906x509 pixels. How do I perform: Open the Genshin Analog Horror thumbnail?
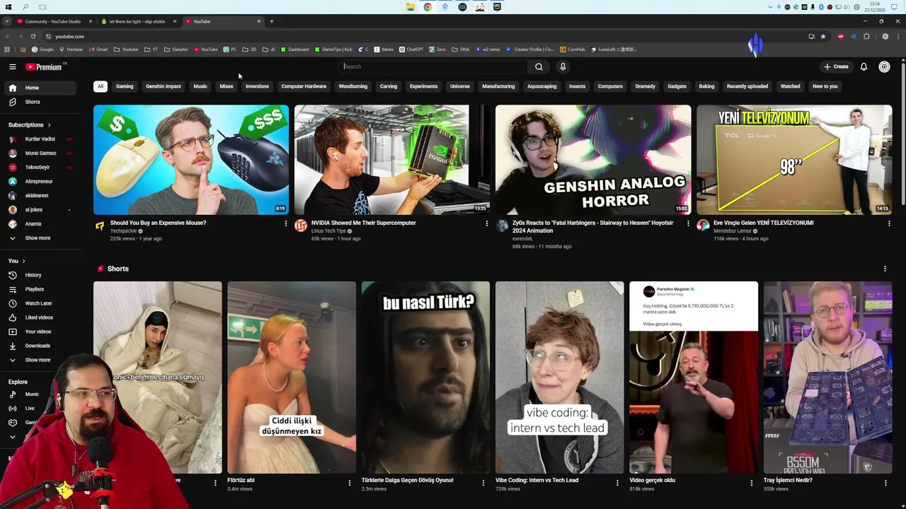pos(593,160)
